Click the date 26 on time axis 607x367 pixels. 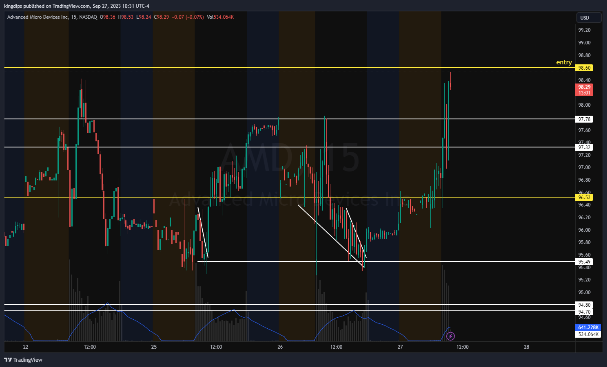point(280,347)
